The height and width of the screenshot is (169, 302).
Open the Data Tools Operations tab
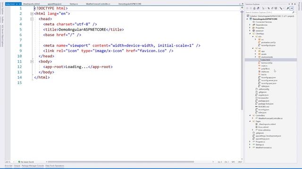pyautogui.click(x=55, y=166)
